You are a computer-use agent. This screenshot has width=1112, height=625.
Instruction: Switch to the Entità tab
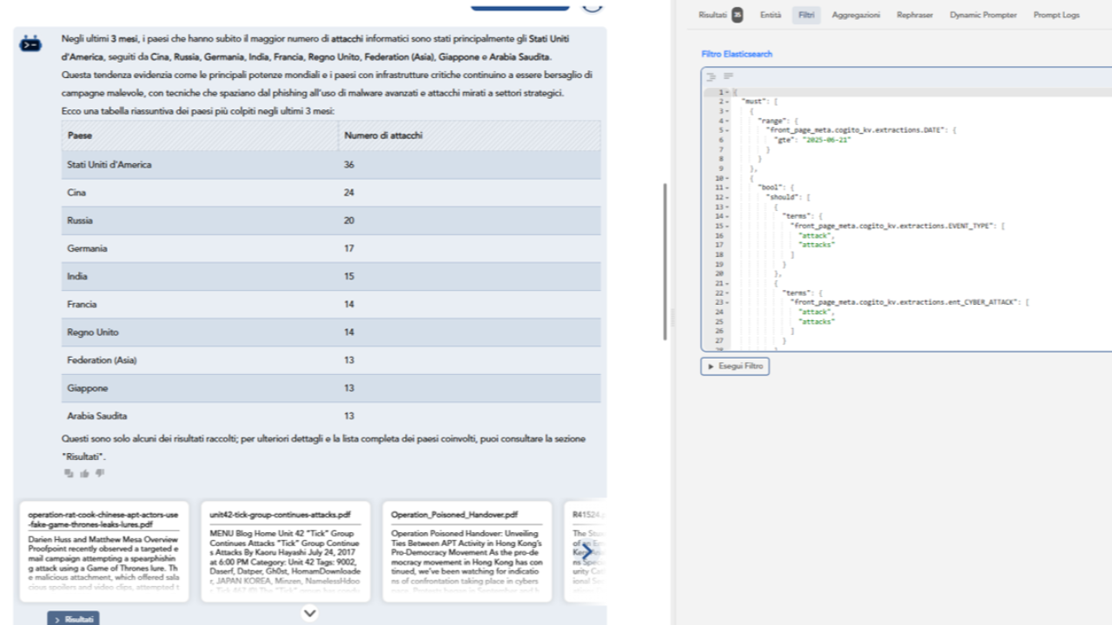(771, 15)
